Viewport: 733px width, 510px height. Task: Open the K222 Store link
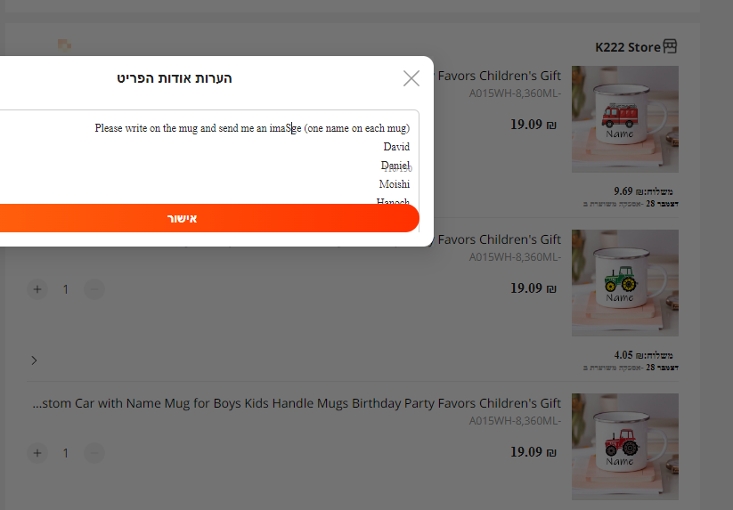pos(628,47)
